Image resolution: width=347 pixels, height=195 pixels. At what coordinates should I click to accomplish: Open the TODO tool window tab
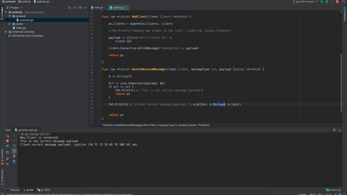pos(44,190)
